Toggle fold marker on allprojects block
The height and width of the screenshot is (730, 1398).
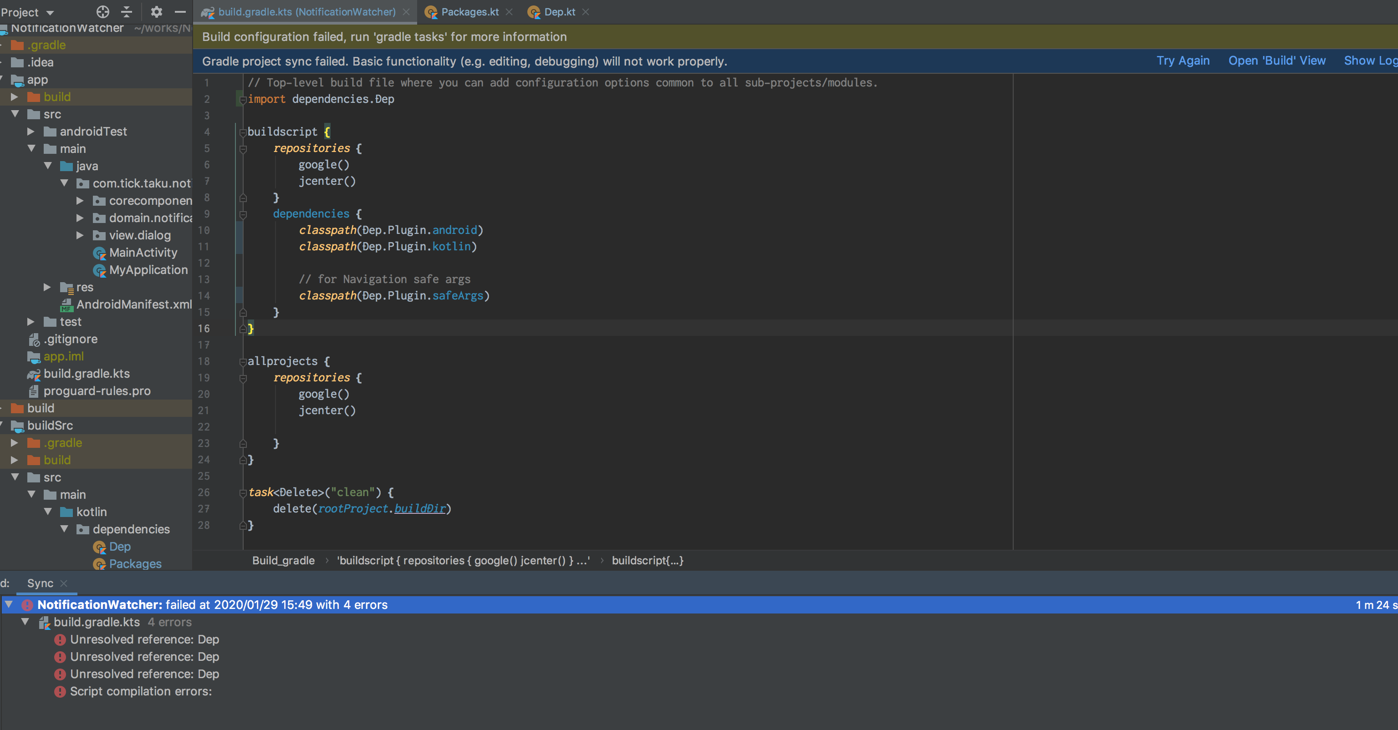coord(243,362)
